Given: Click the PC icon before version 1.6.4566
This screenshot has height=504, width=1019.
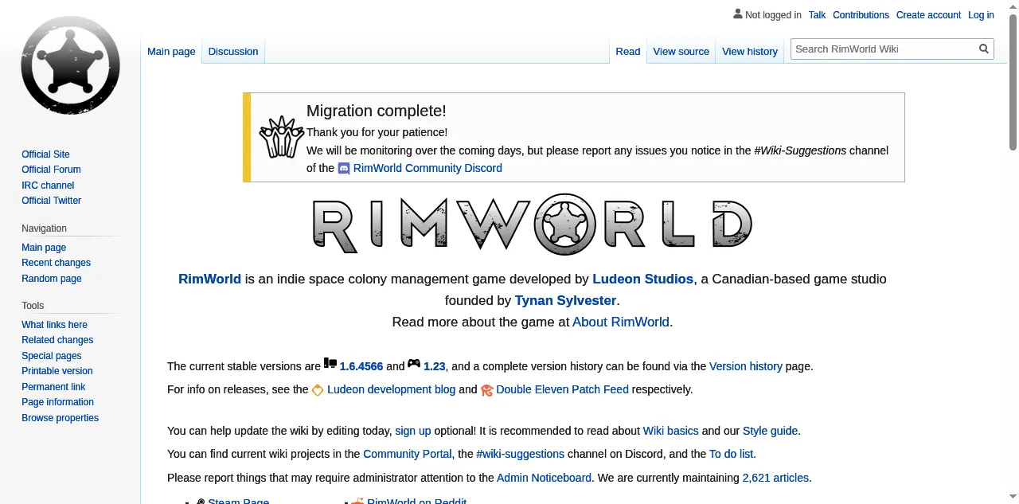Looking at the screenshot, I should pyautogui.click(x=330, y=364).
